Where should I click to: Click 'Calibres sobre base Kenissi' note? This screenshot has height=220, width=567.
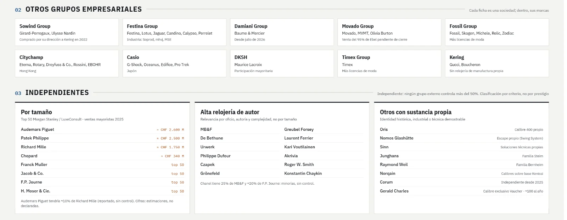click(x=522, y=174)
